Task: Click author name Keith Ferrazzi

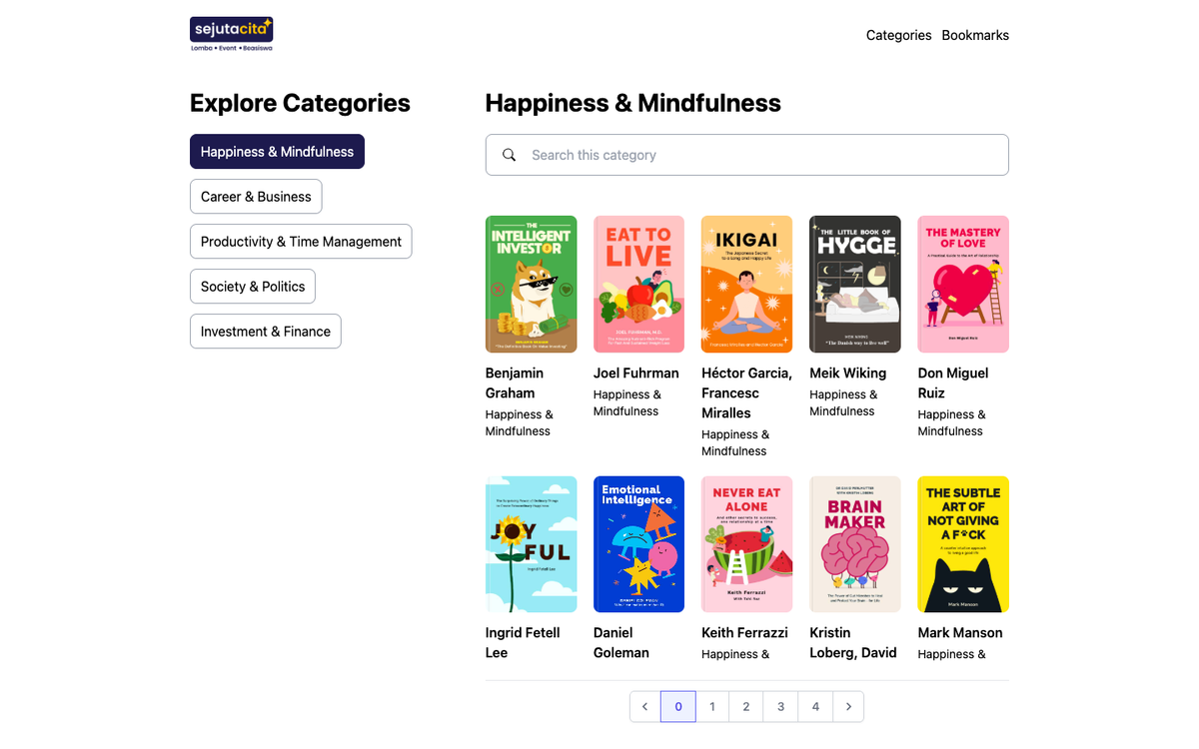Action: 744,633
